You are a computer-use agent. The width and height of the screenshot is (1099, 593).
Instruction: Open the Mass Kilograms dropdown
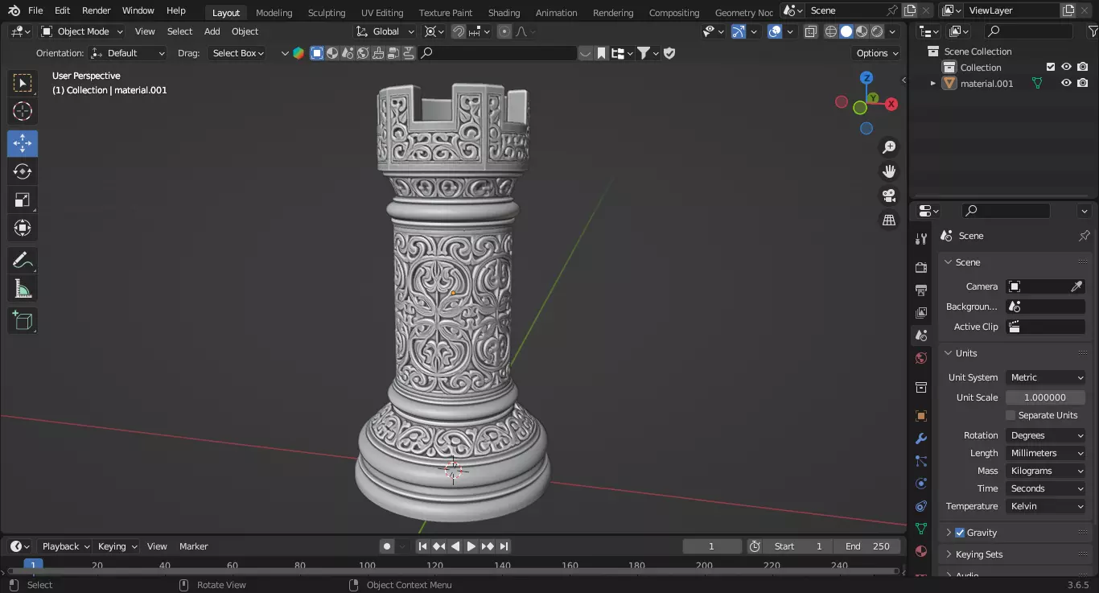(x=1045, y=471)
